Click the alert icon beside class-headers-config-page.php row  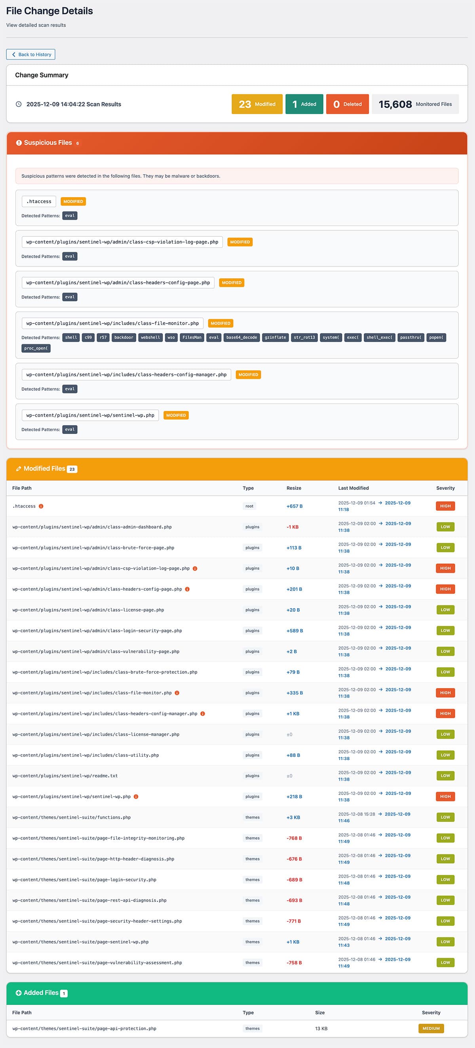point(188,589)
